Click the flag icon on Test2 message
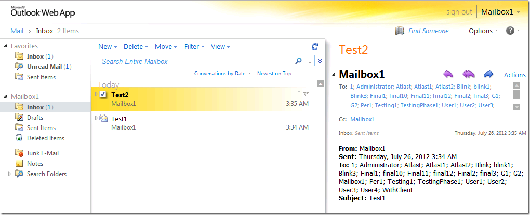530x215 pixels. point(306,94)
